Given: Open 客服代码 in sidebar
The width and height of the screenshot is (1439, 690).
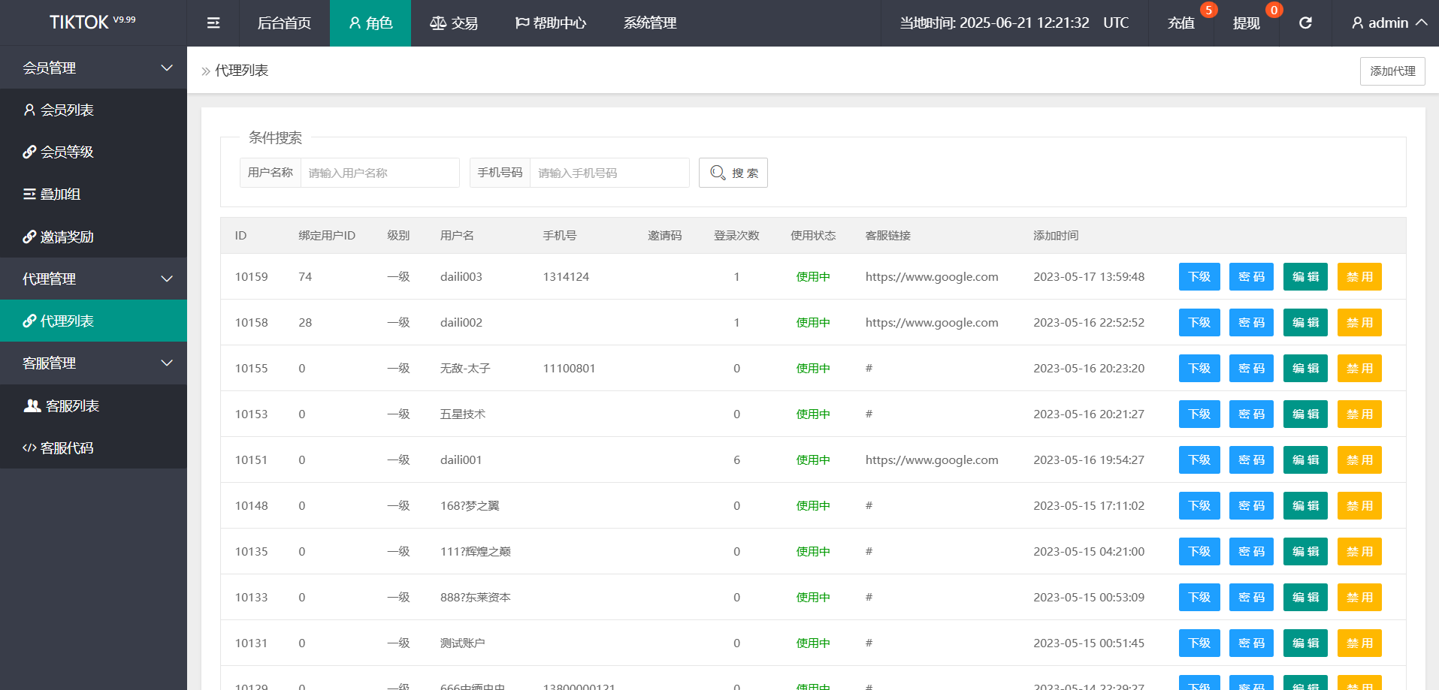Looking at the screenshot, I should click(x=94, y=447).
